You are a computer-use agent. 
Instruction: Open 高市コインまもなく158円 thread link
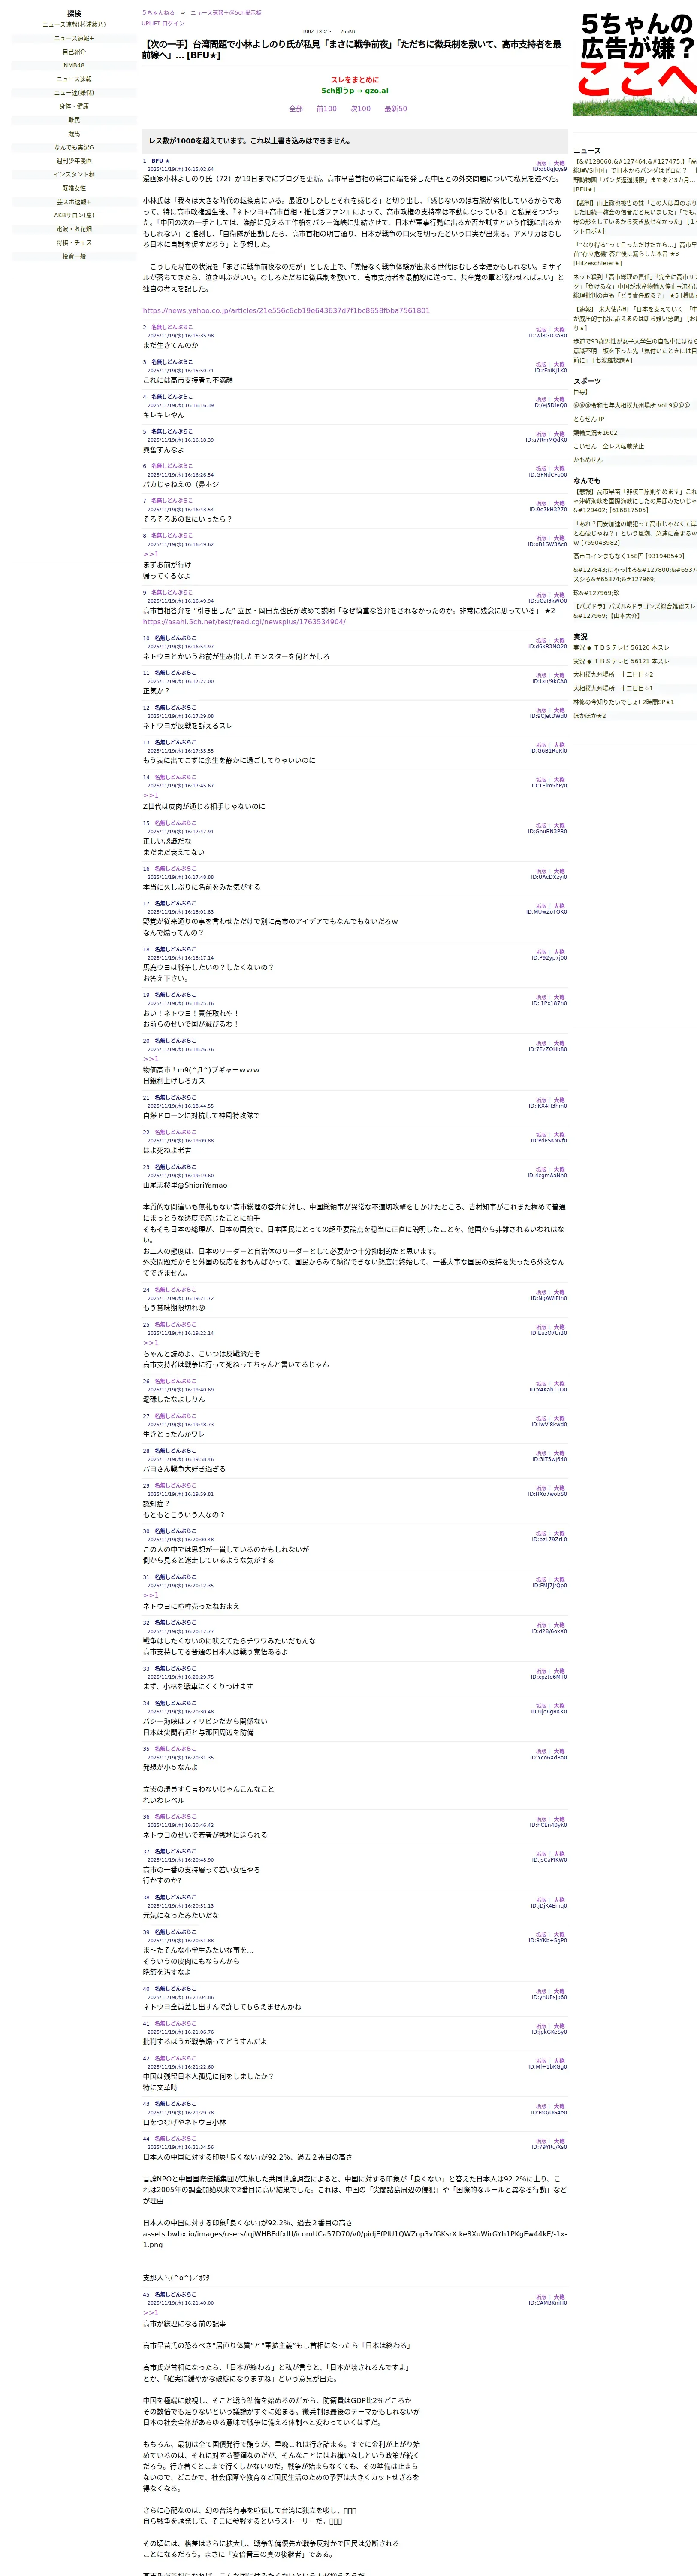[629, 556]
